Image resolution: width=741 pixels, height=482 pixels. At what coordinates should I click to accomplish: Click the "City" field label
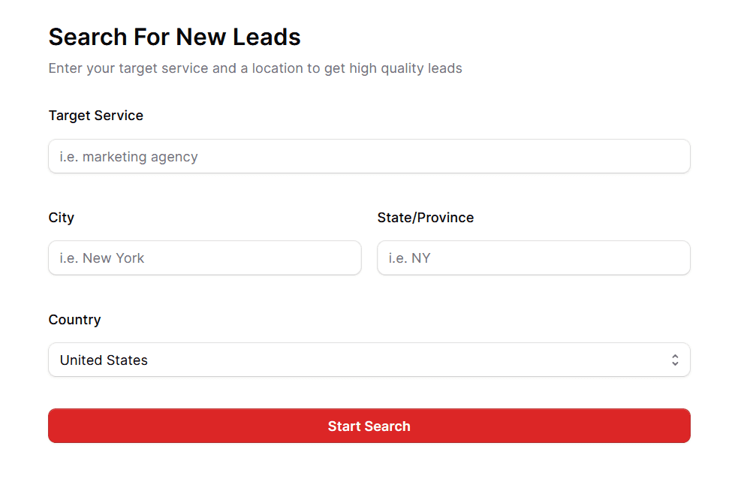[x=62, y=218]
